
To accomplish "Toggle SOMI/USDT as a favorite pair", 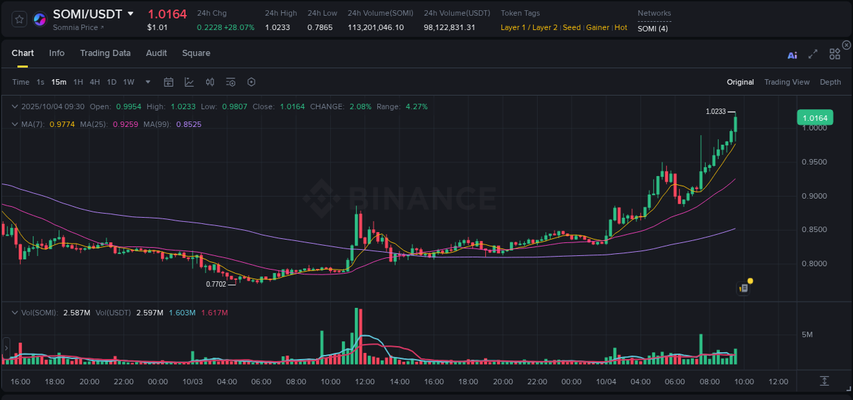I will coord(18,19).
